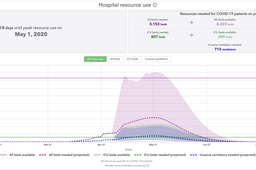Click arrow icon in ICU beds needed row
The width and height of the screenshot is (256, 170).
191,35
